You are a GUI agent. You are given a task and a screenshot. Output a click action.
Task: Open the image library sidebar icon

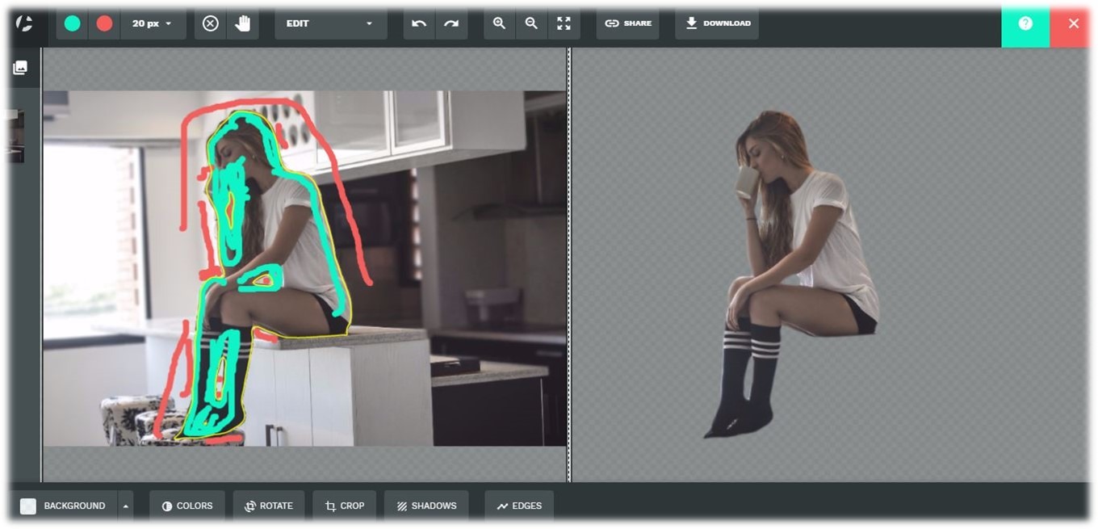(20, 68)
